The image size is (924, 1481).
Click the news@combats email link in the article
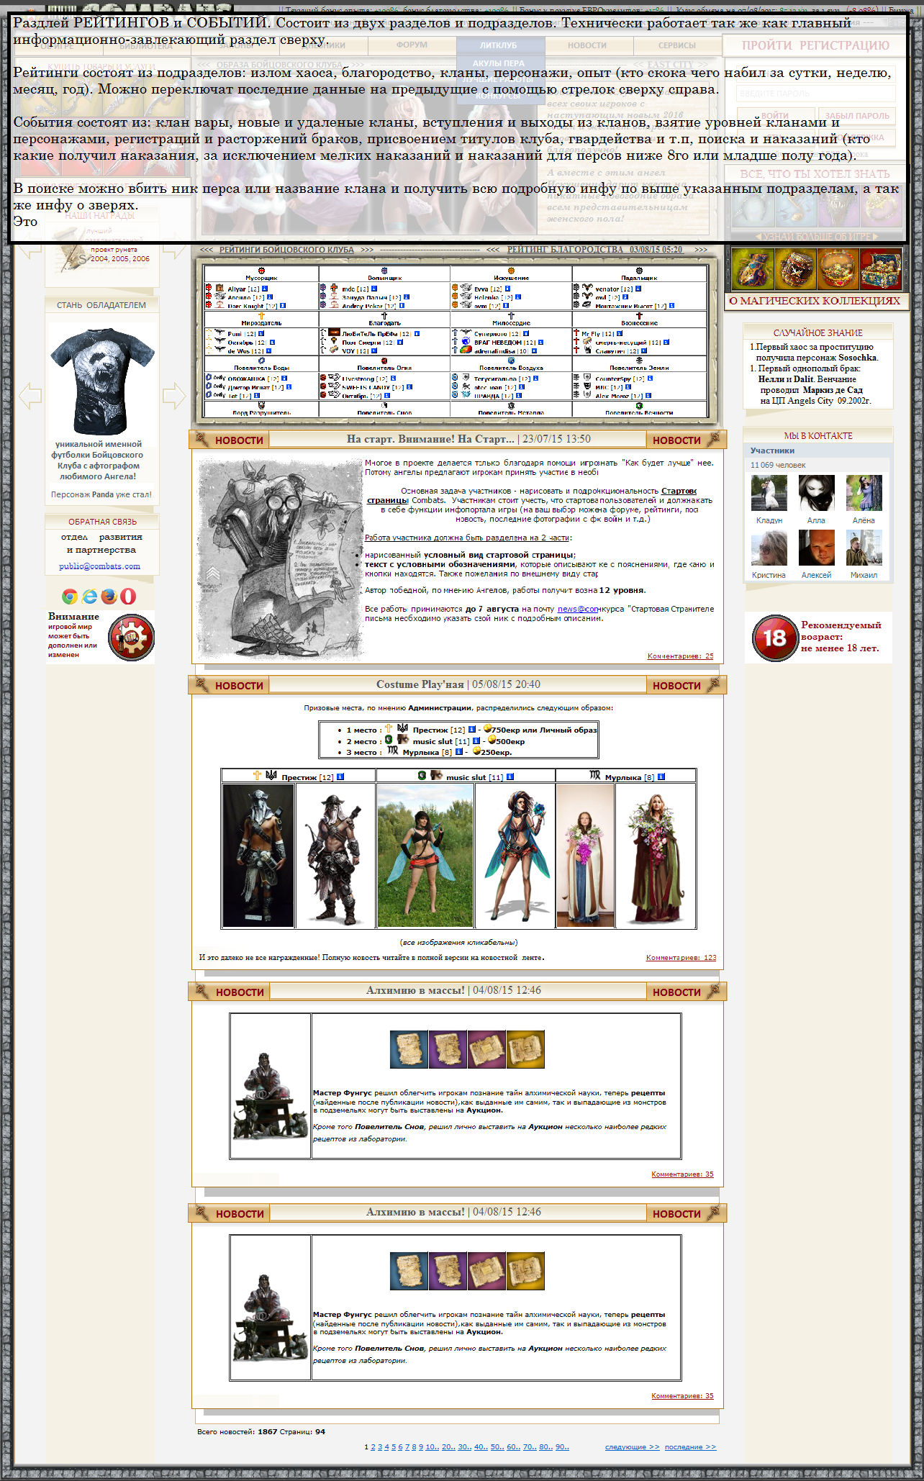pyautogui.click(x=578, y=609)
